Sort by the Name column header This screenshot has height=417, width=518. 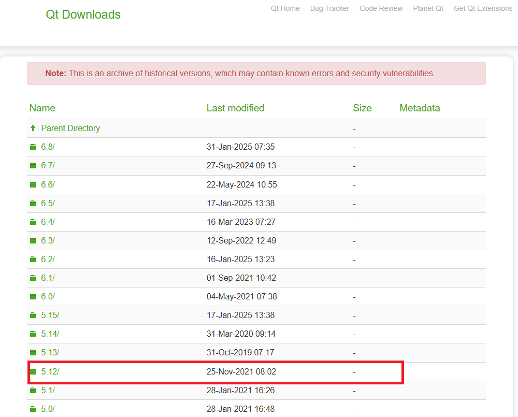coord(42,108)
